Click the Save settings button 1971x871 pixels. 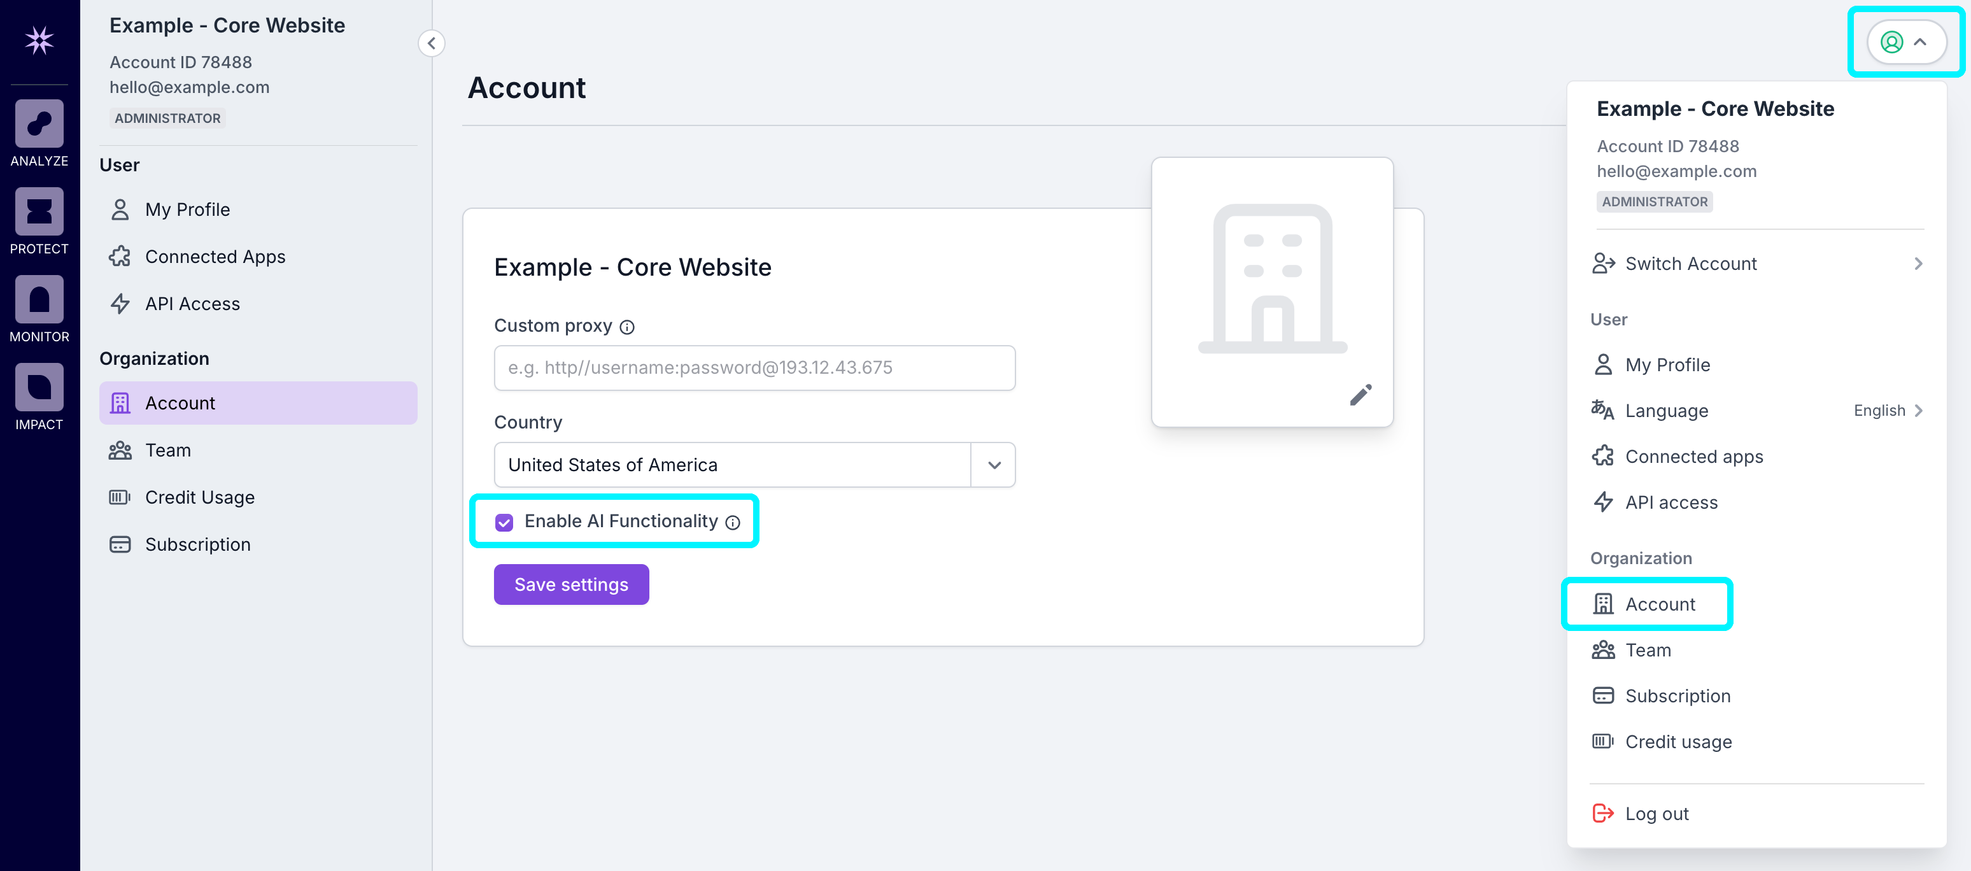coord(571,584)
